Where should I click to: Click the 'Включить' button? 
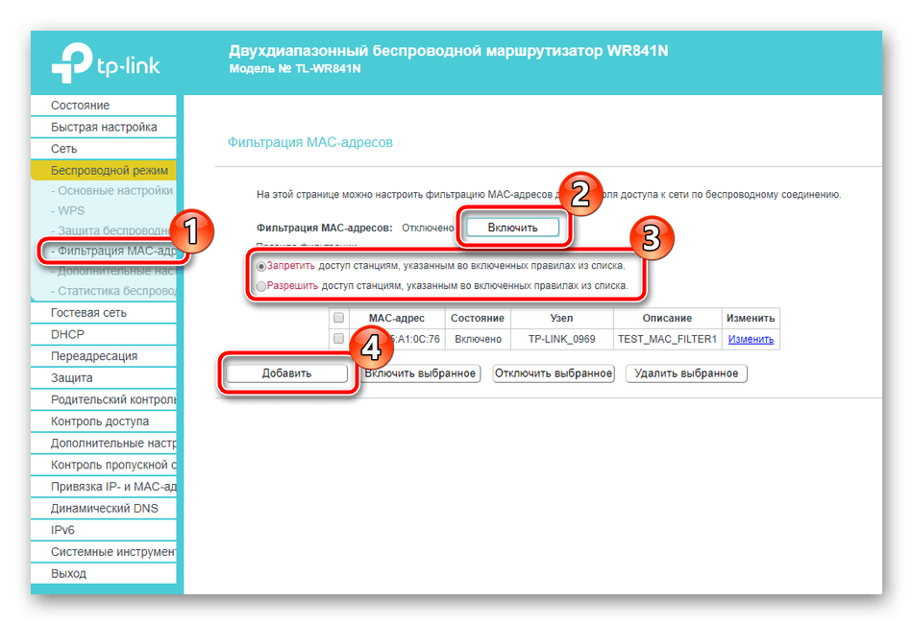(x=511, y=228)
